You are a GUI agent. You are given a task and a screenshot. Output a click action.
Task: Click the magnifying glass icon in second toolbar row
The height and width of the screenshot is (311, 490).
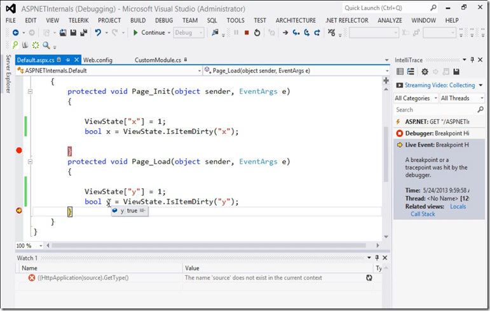coord(46,45)
